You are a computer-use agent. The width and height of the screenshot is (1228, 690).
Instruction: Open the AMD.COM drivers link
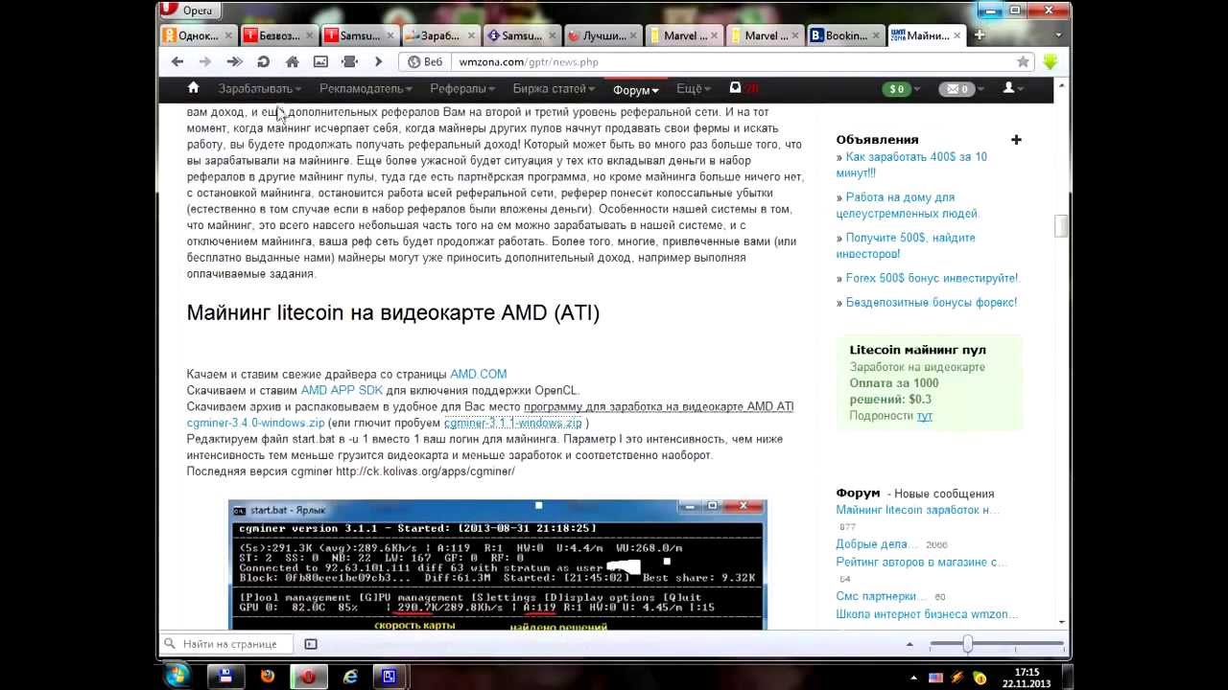click(478, 374)
